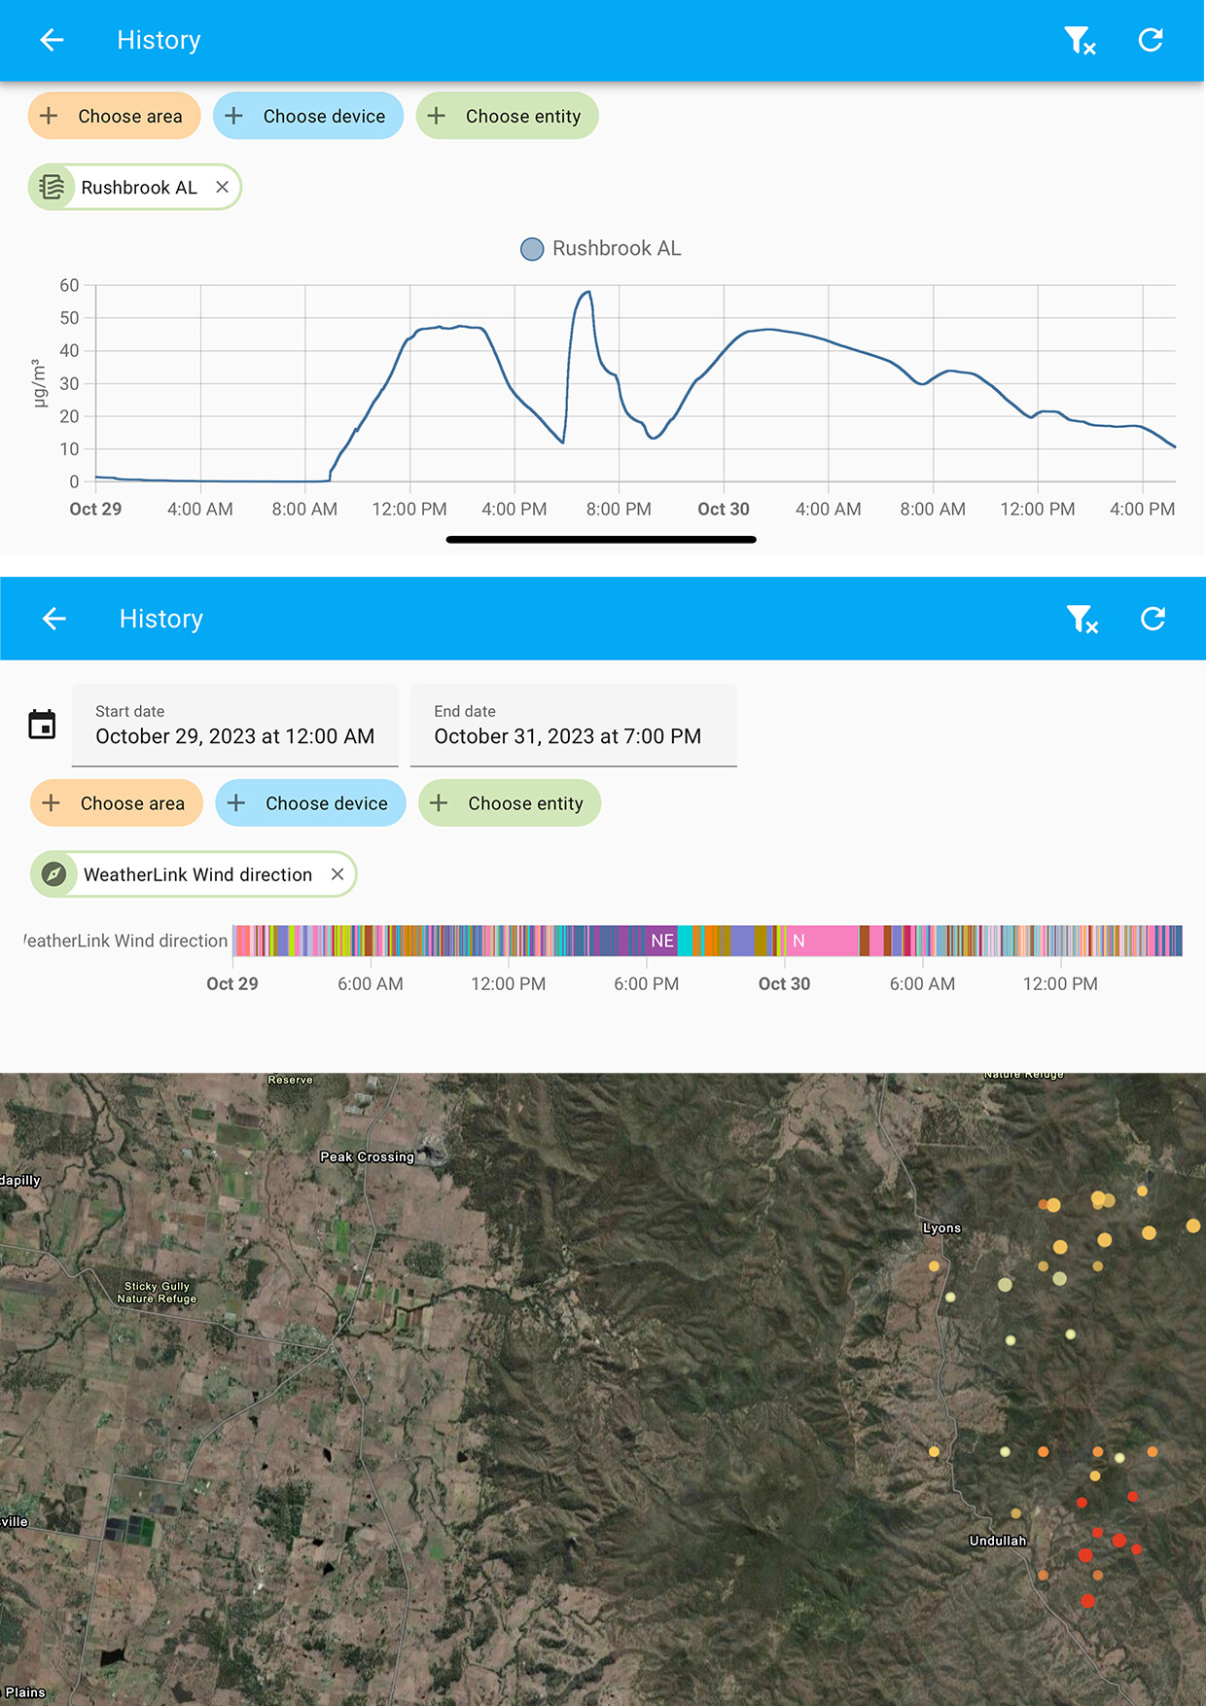
Task: Choose area in the lower panel
Action: pos(116,803)
